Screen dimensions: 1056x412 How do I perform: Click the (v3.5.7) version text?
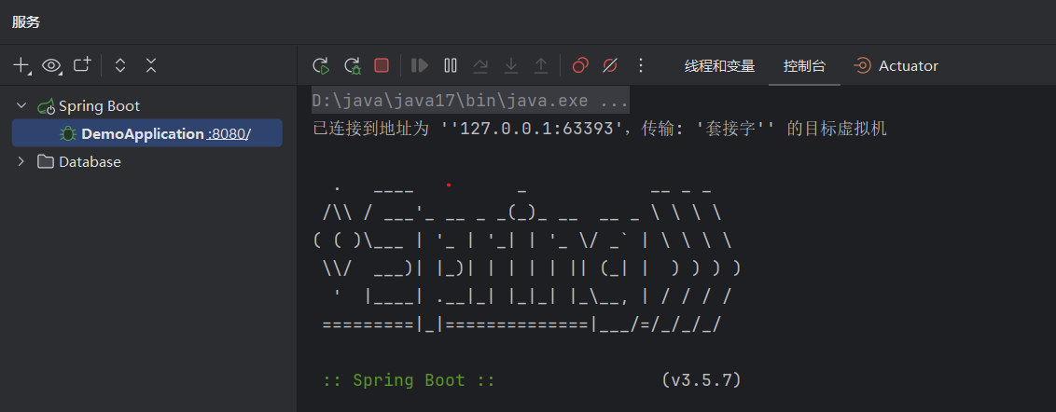[x=702, y=380]
